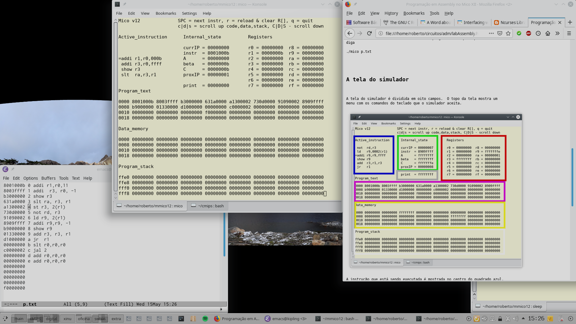This screenshot has width=576, height=324.
Task: Select the mmico12 : sleep Konsole tab
Action: point(509,306)
